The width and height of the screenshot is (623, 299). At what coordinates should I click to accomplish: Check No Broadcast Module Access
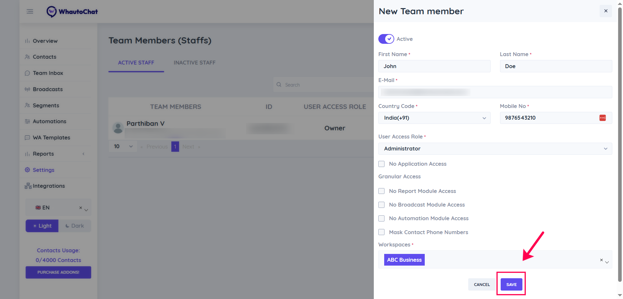382,205
